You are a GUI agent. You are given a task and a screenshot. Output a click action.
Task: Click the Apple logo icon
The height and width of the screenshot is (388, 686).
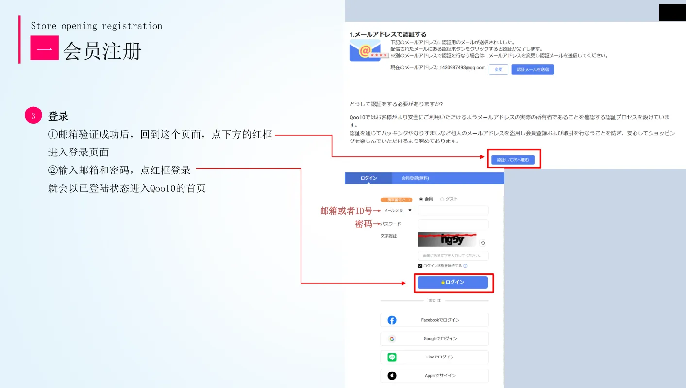(x=392, y=376)
